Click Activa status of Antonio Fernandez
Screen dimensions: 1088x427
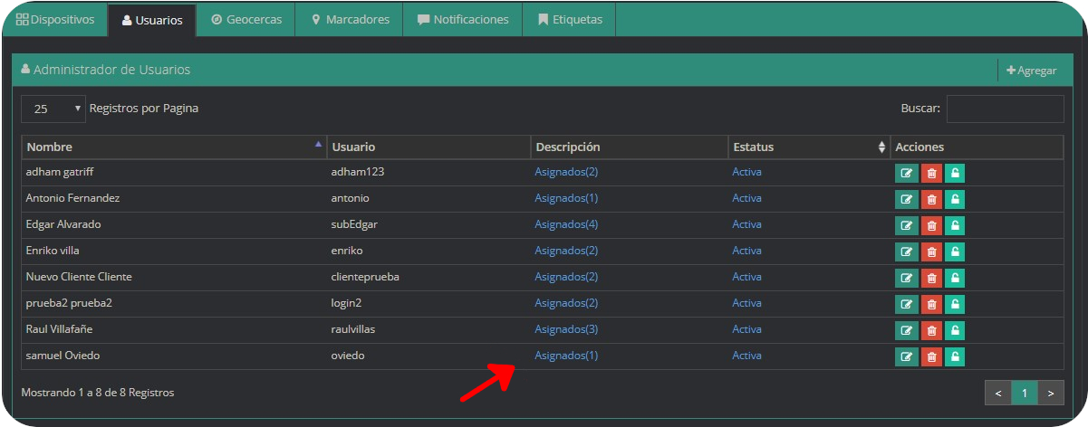pos(746,198)
